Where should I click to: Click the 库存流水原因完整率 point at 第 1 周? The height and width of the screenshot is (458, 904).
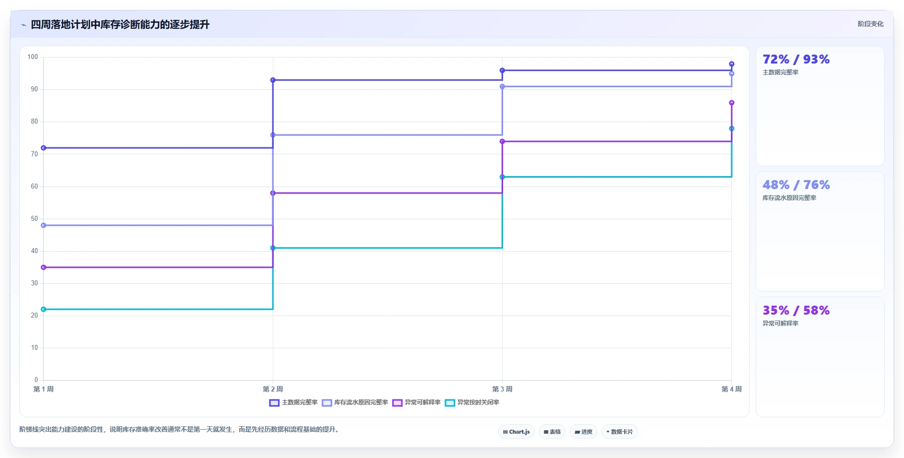coord(44,225)
